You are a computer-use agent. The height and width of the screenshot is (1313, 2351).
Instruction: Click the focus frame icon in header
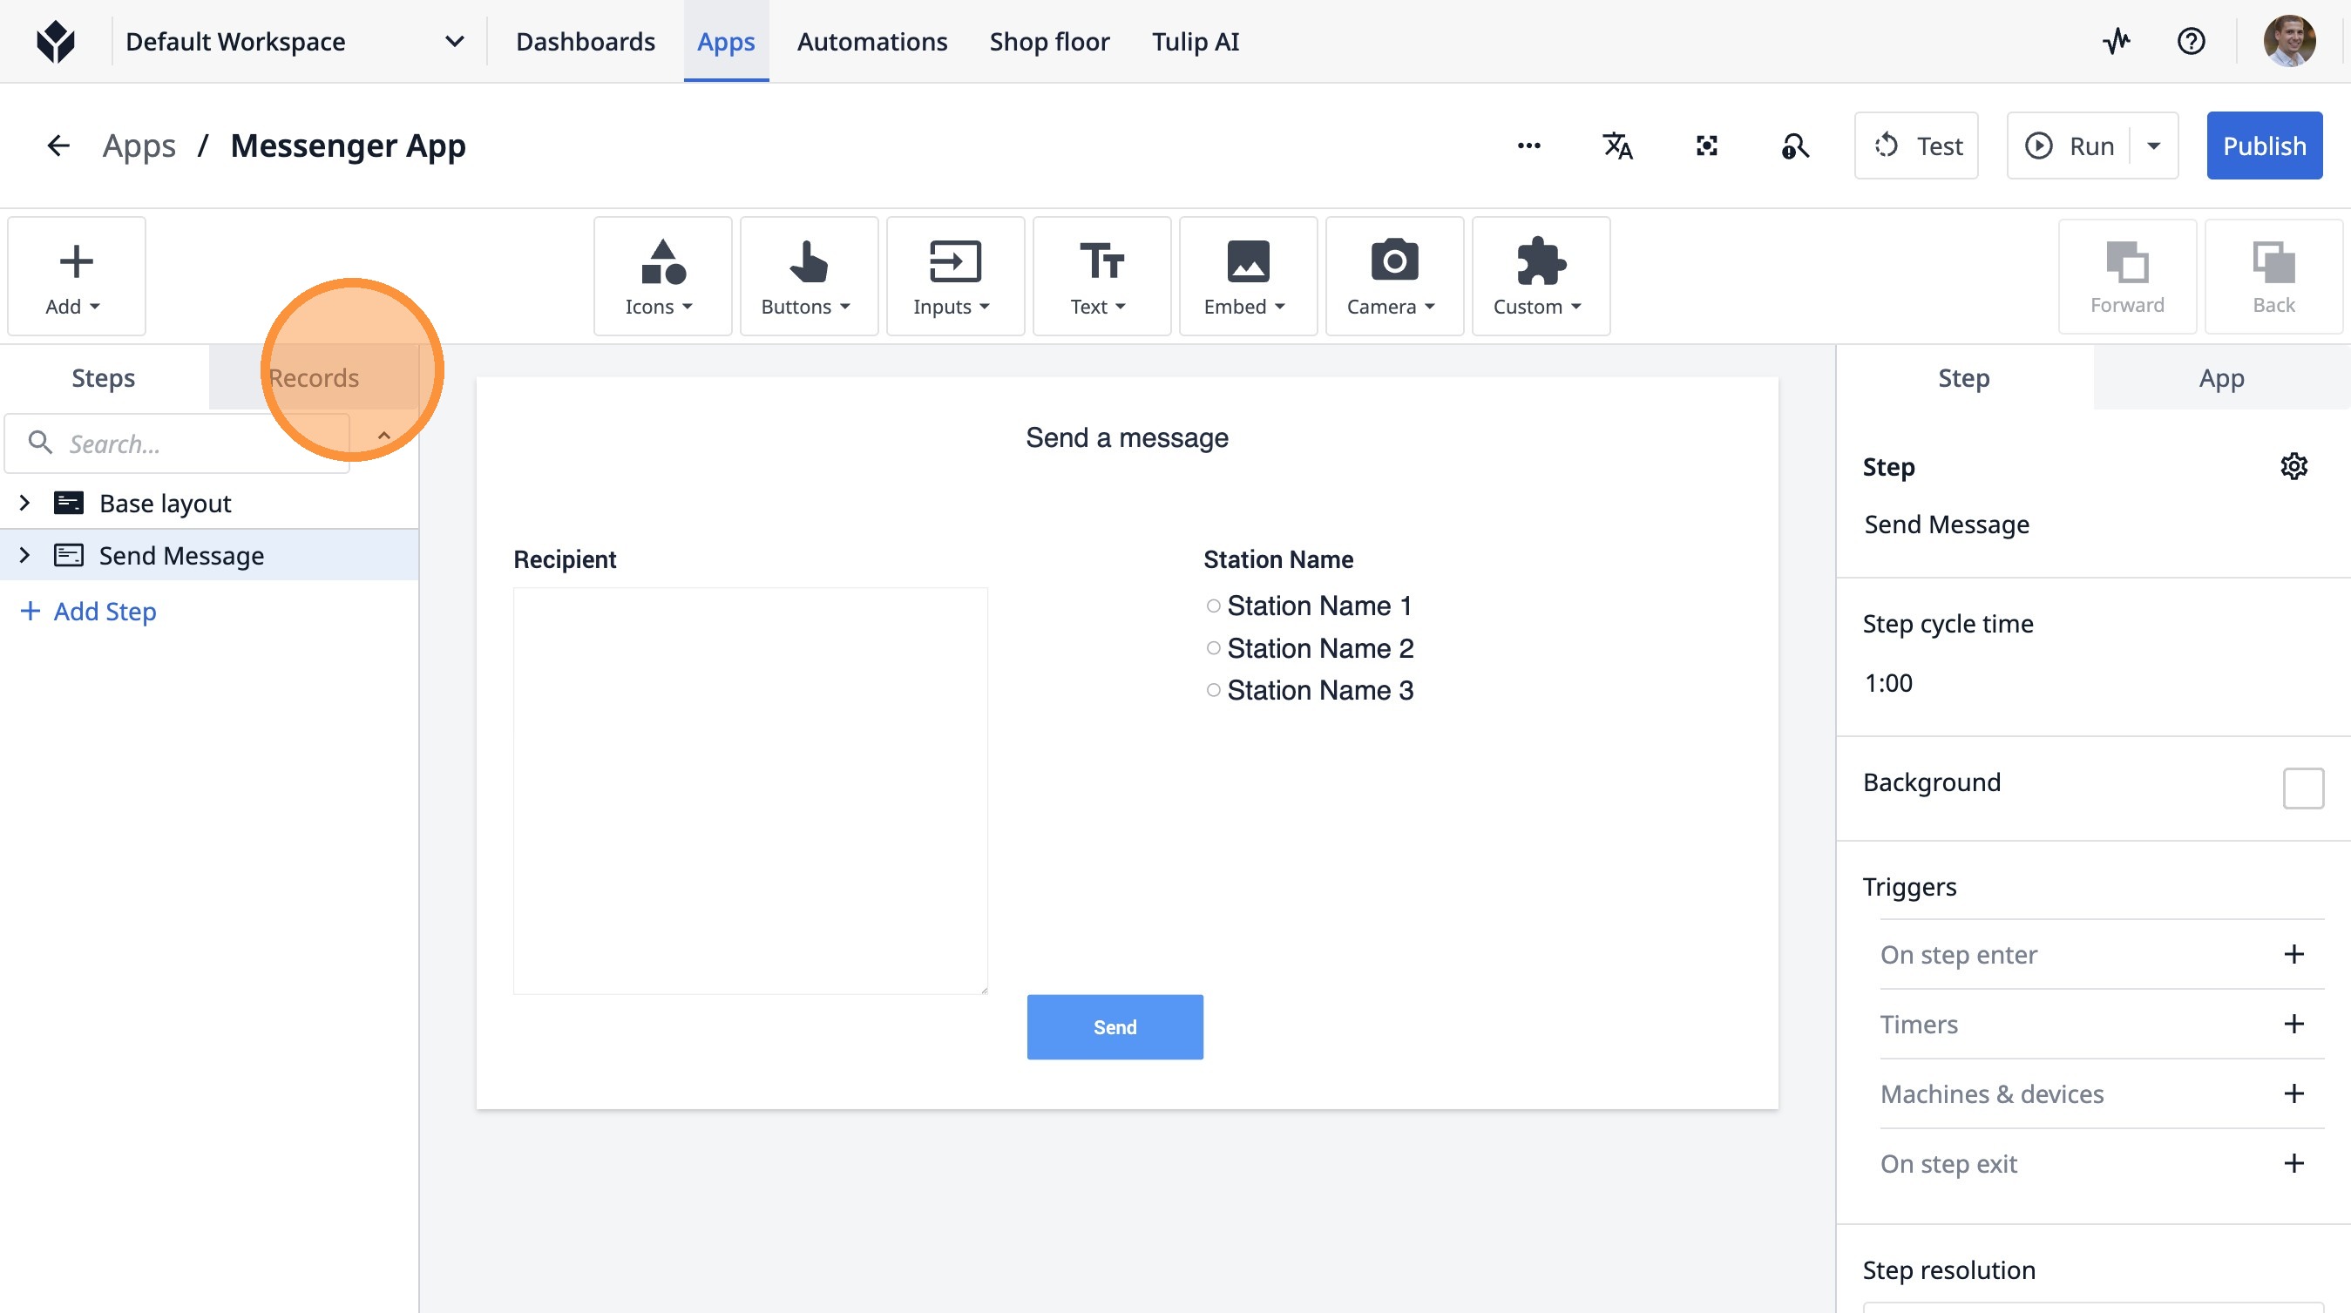1707,146
